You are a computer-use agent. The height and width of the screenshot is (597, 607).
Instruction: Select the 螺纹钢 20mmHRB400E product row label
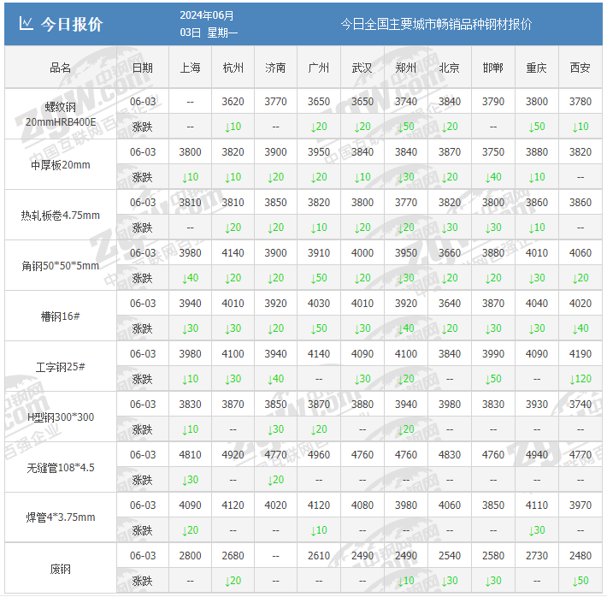point(61,115)
